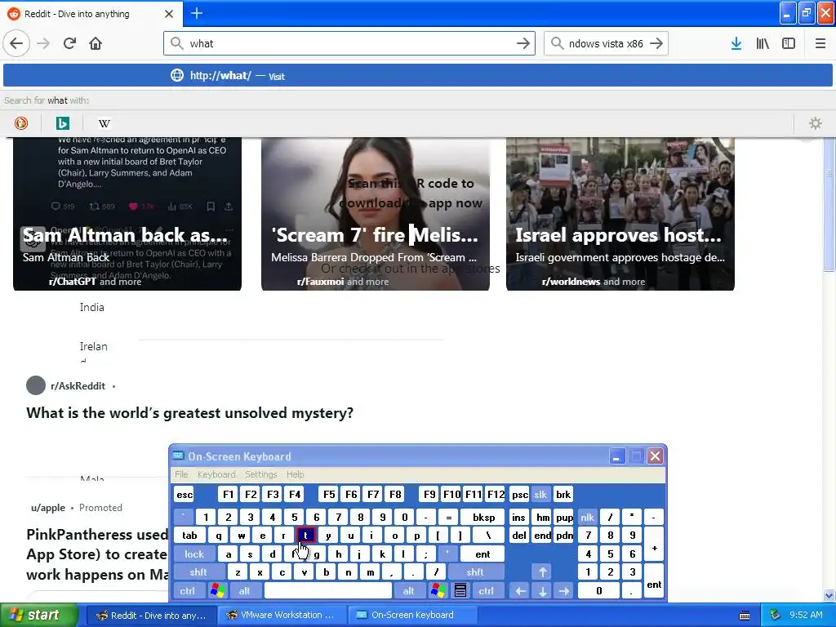Open the hamburger application menu
The width and height of the screenshot is (836, 627).
click(x=820, y=43)
